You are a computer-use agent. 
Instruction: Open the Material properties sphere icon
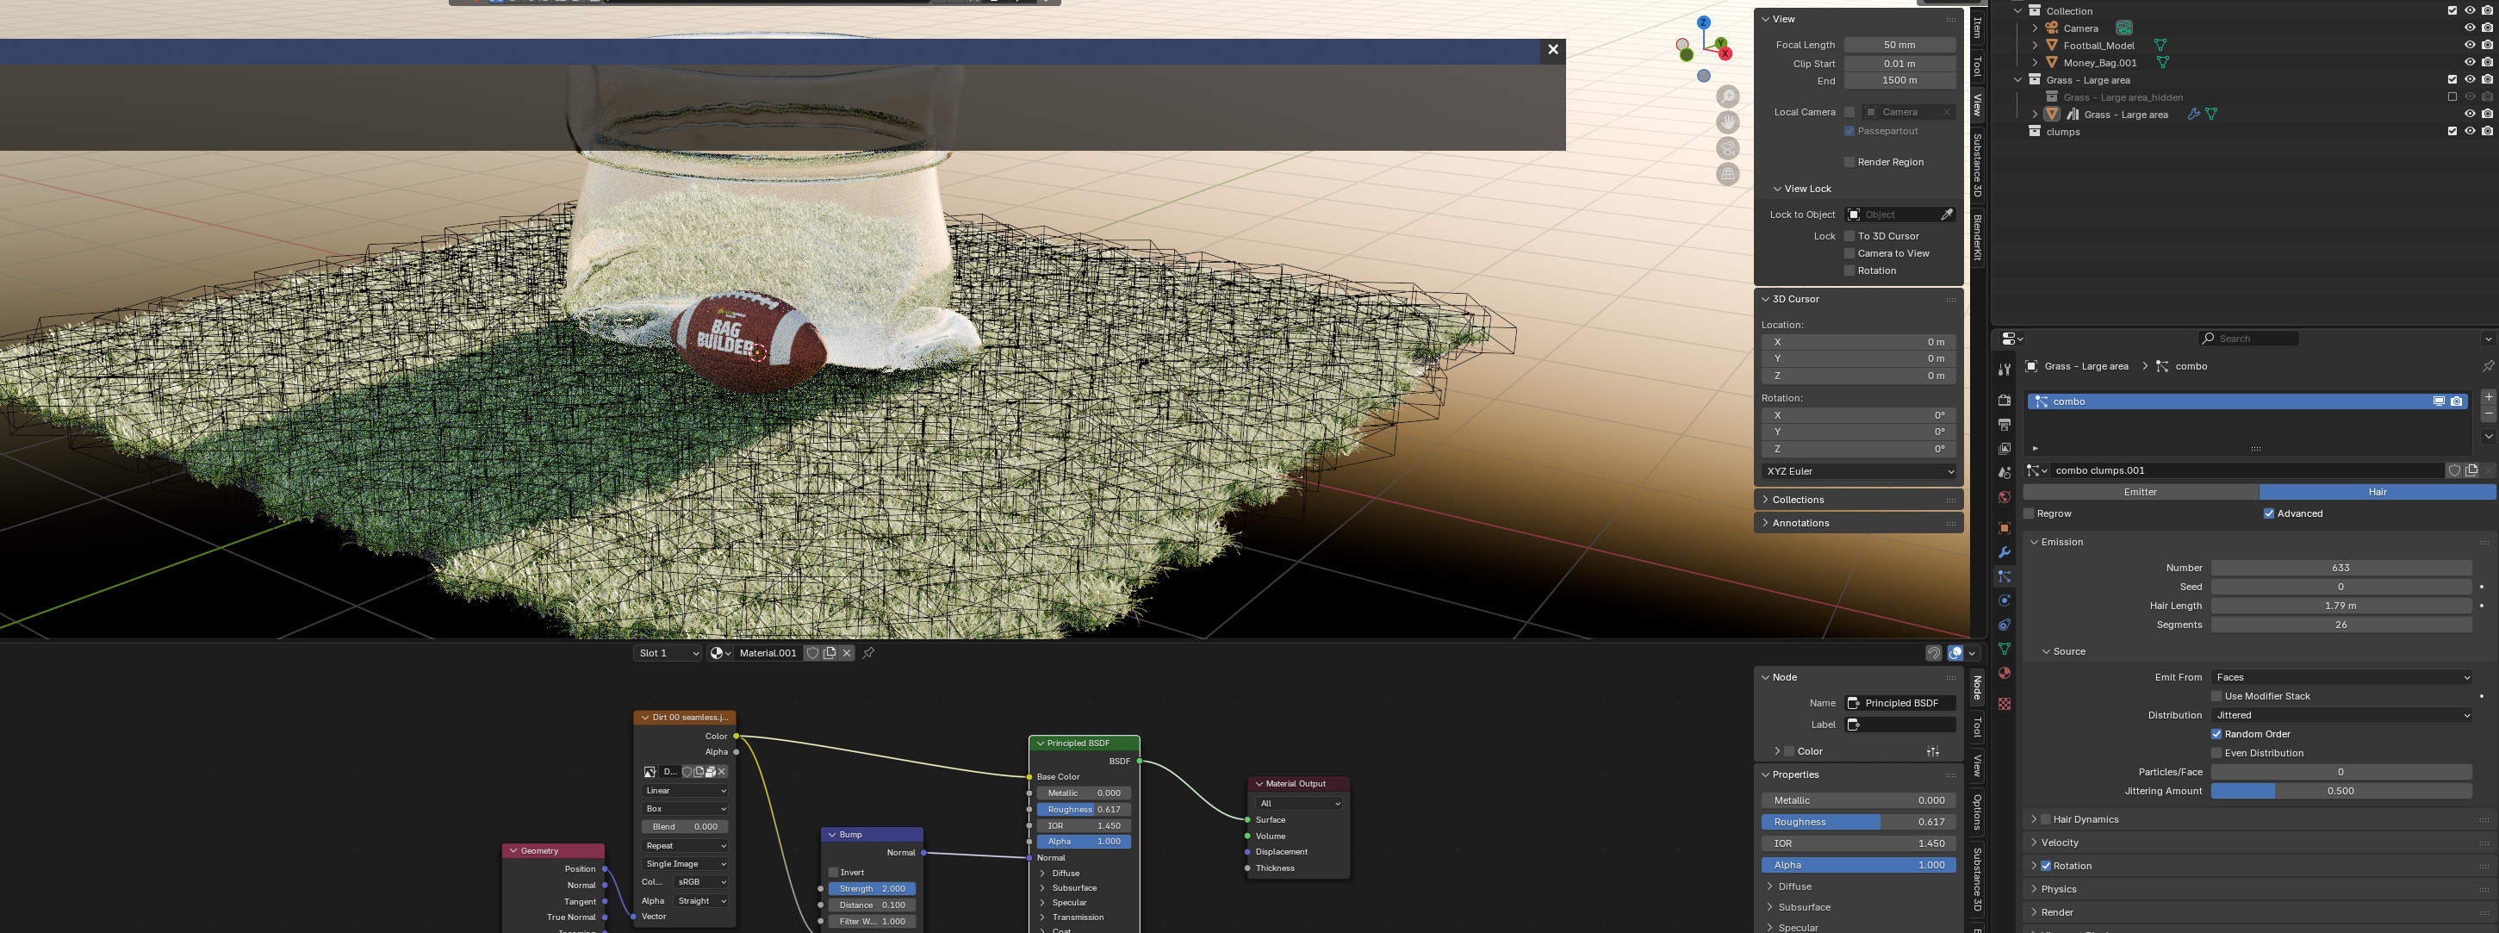2005,673
